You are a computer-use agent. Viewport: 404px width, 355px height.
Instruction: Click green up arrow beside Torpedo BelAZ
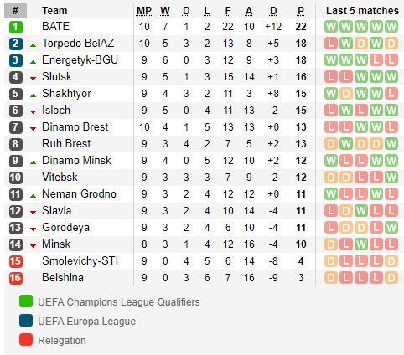[x=33, y=45]
